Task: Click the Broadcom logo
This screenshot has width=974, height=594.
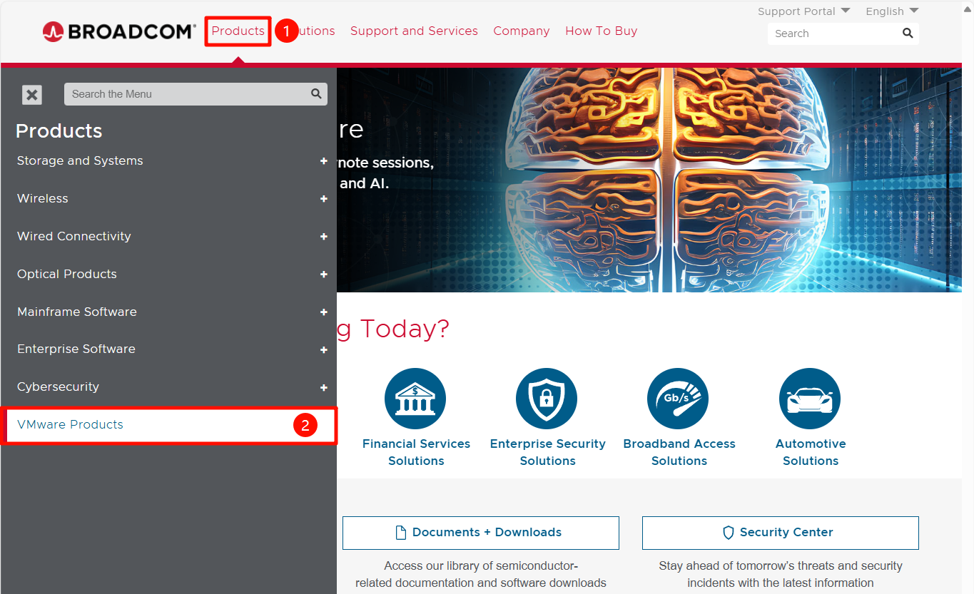Action: pos(118,31)
